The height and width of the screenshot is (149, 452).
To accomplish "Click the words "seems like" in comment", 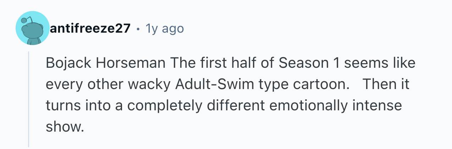I will pyautogui.click(x=379, y=64).
